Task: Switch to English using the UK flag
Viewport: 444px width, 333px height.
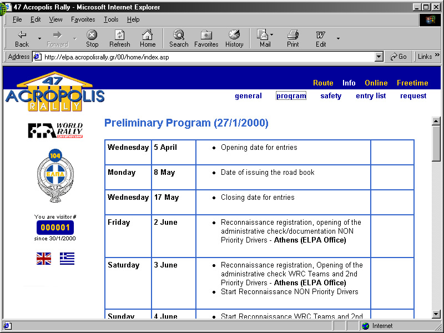Action: [44, 259]
